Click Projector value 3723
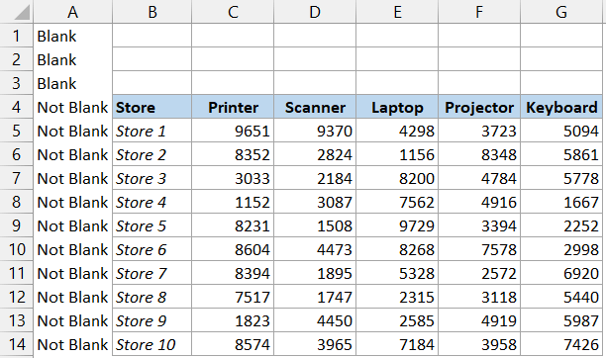Image resolution: width=606 pixels, height=358 pixels. (x=479, y=131)
